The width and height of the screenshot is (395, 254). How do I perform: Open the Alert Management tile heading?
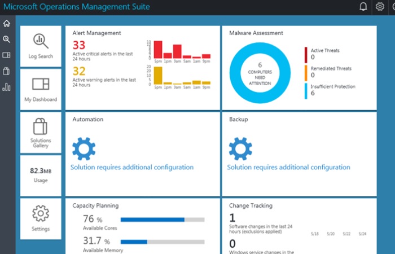click(96, 33)
